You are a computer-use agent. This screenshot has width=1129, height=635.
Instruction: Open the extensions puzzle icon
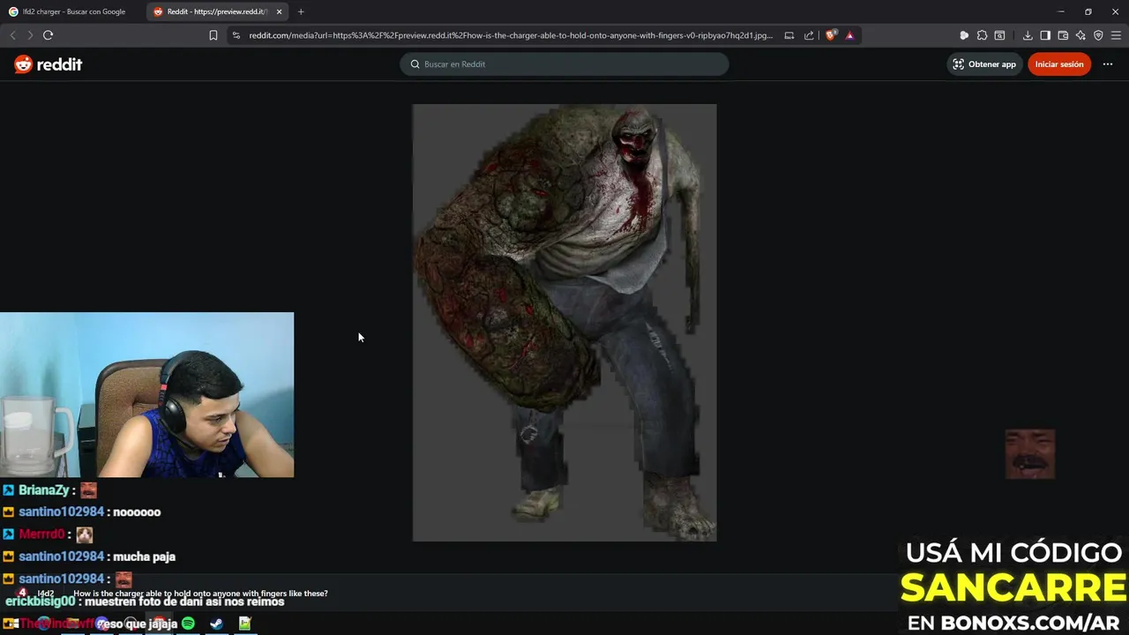pyautogui.click(x=982, y=35)
